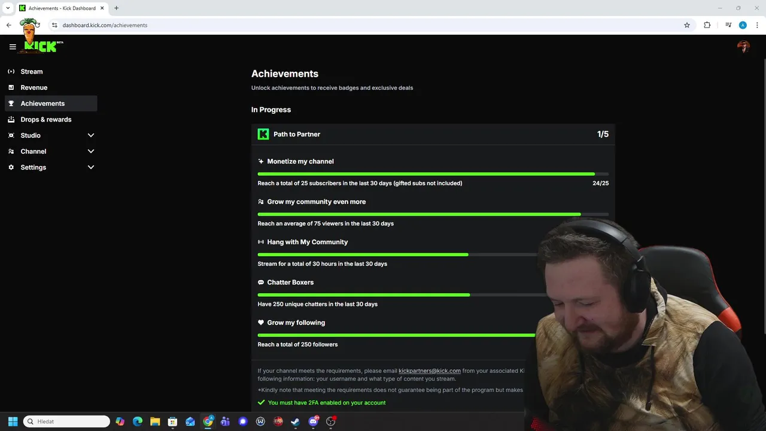Expand the Studio menu chevron

pyautogui.click(x=91, y=135)
